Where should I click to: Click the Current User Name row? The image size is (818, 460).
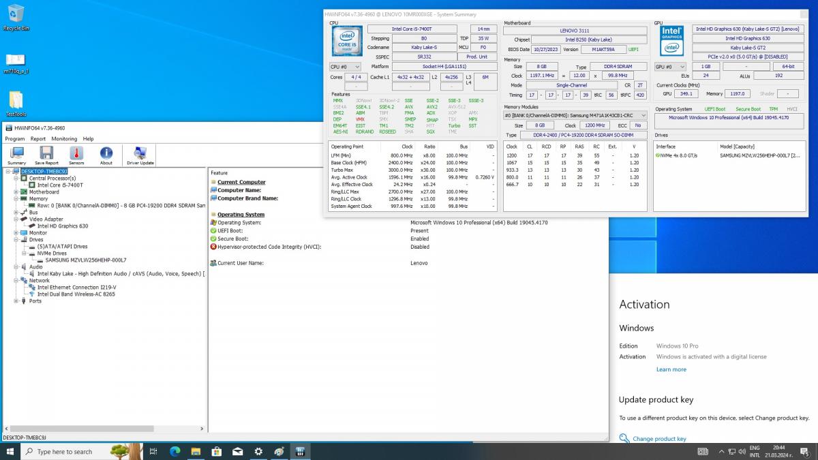(x=408, y=263)
